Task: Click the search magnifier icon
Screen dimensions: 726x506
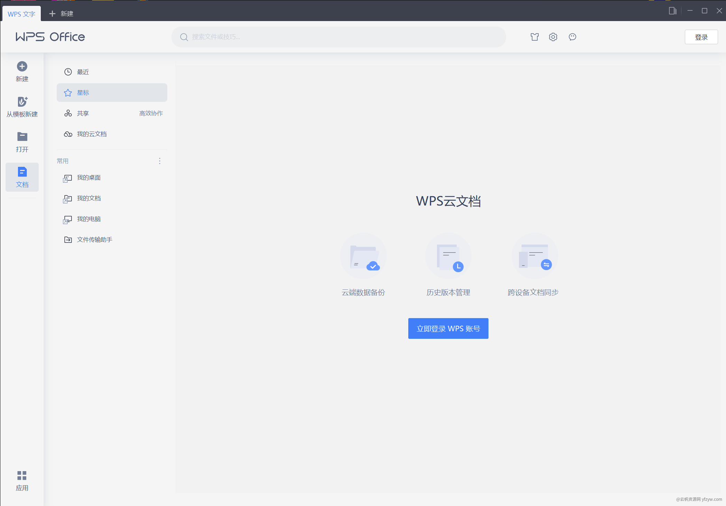Action: [184, 37]
